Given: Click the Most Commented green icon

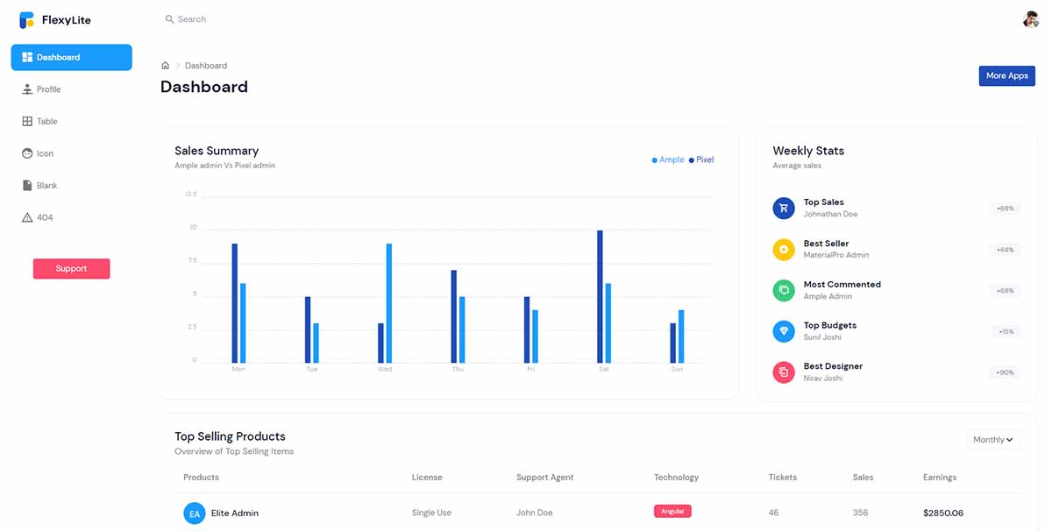Looking at the screenshot, I should (x=783, y=290).
